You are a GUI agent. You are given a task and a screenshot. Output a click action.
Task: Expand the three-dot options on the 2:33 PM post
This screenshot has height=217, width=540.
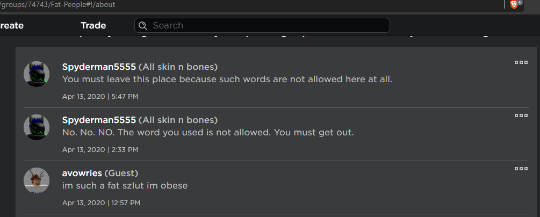tap(521, 115)
